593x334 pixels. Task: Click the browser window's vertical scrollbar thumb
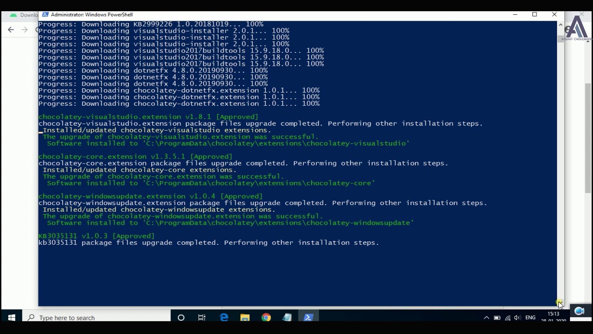[588, 138]
